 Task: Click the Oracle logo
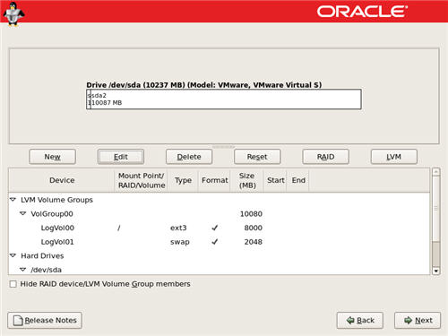362,12
